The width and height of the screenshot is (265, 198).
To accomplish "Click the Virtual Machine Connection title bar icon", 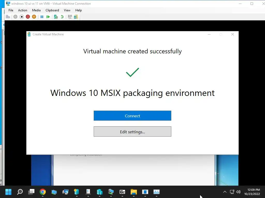I will click(8, 4).
